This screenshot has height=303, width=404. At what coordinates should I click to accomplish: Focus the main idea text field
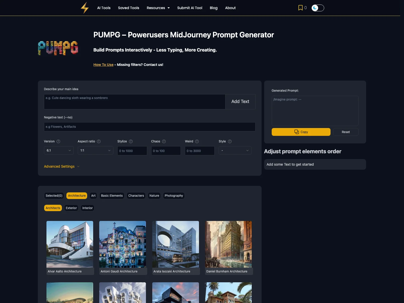[x=135, y=102]
